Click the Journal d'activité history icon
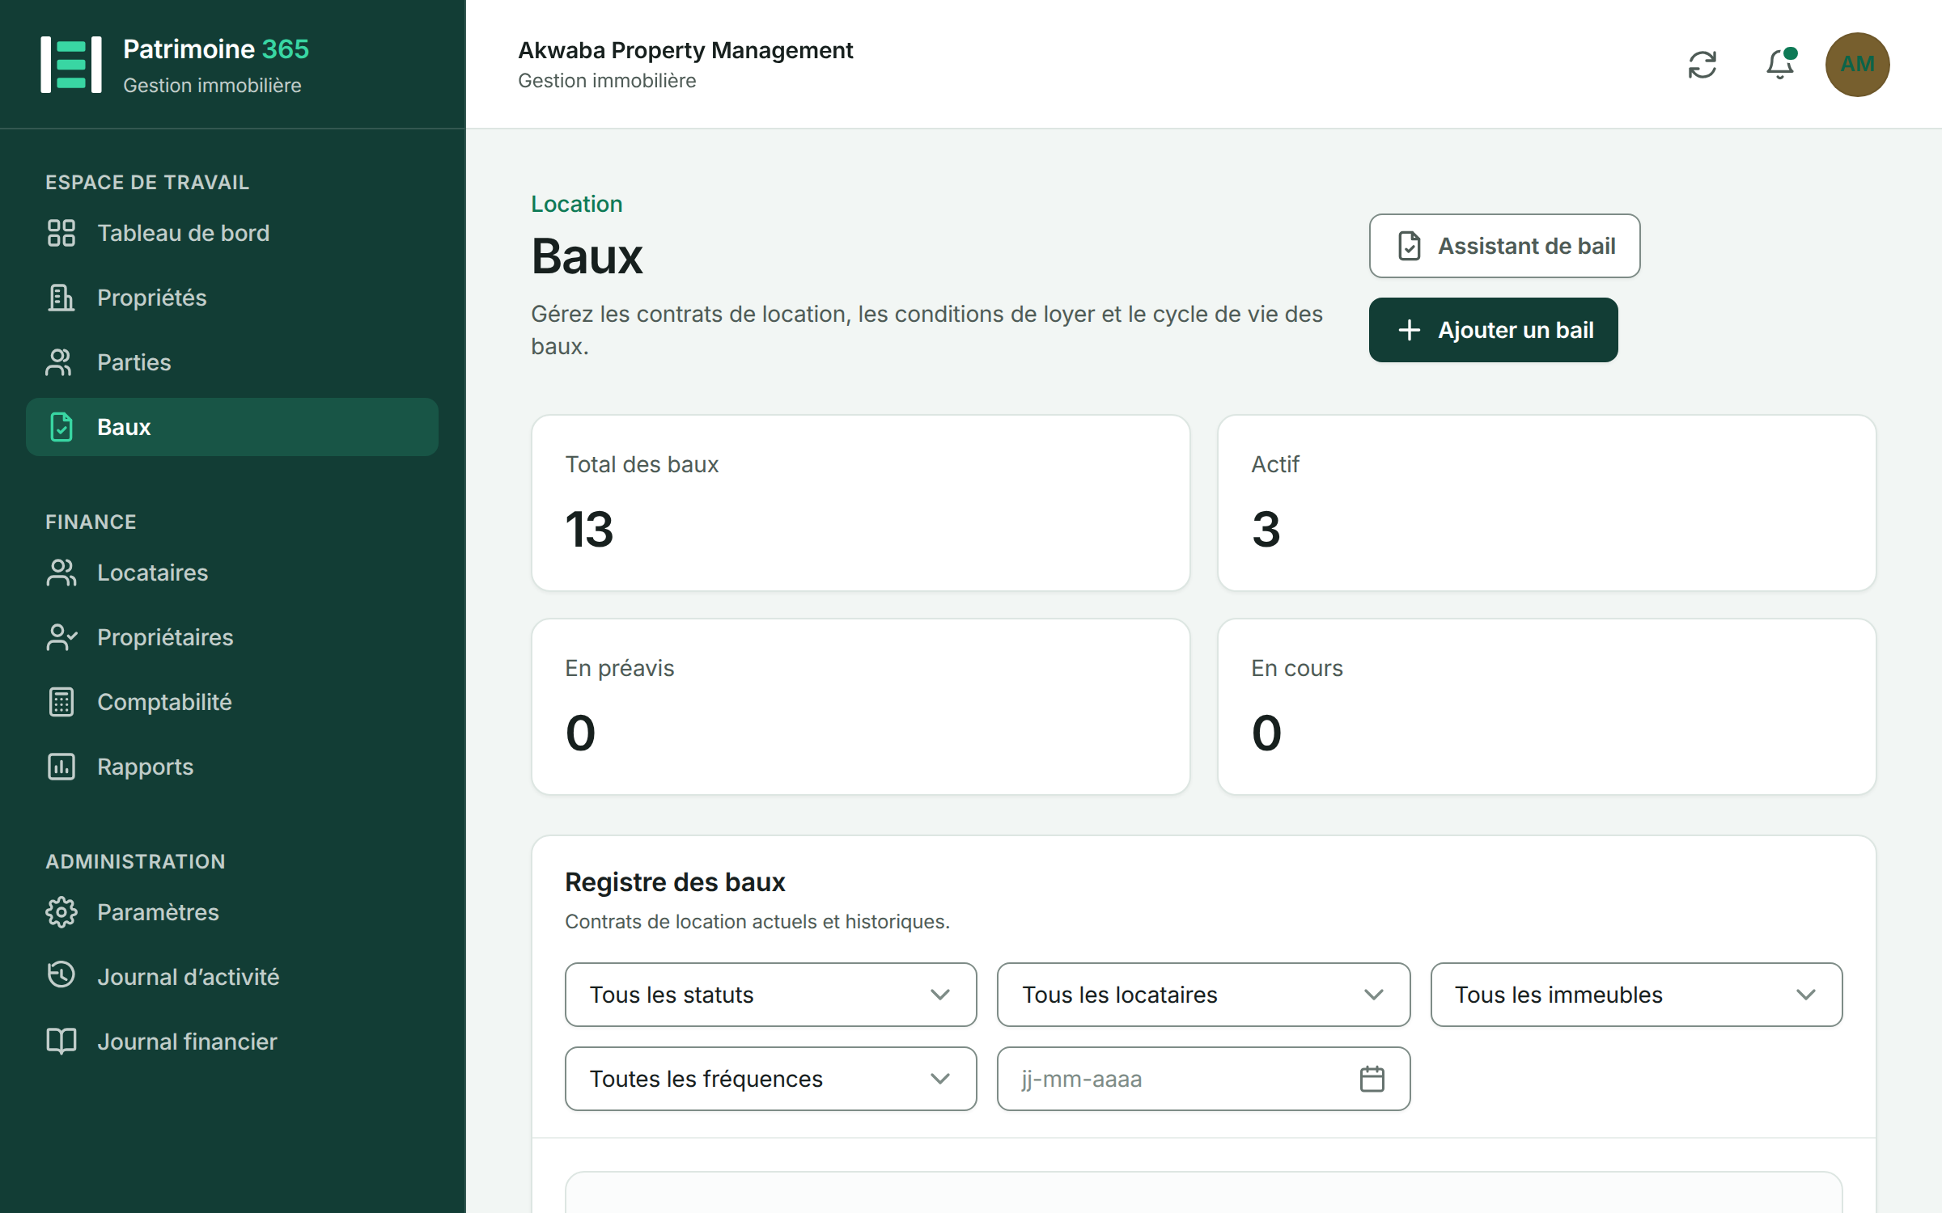This screenshot has width=1942, height=1213. 61,975
